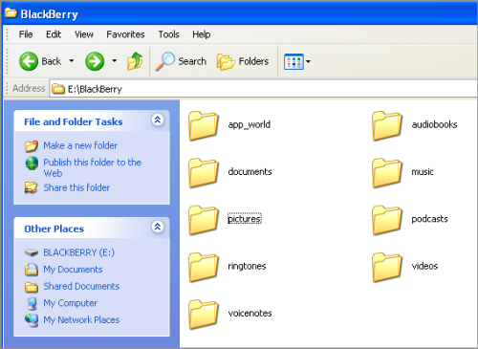Select the videos folder icon
478x349 pixels.
[x=387, y=268]
